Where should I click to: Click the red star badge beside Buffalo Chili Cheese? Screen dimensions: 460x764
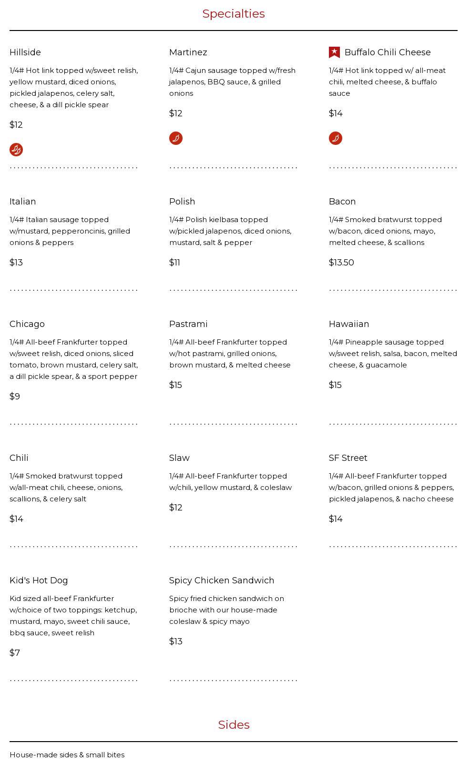pos(335,52)
